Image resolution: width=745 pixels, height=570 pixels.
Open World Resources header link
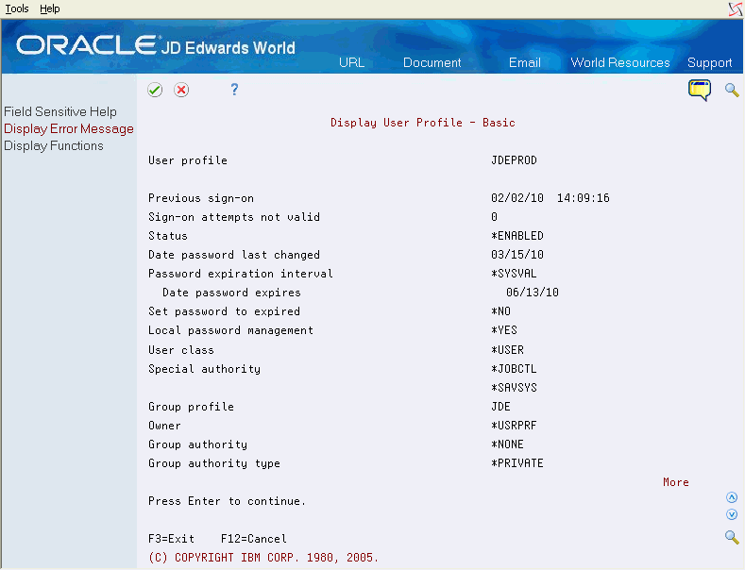tap(620, 62)
